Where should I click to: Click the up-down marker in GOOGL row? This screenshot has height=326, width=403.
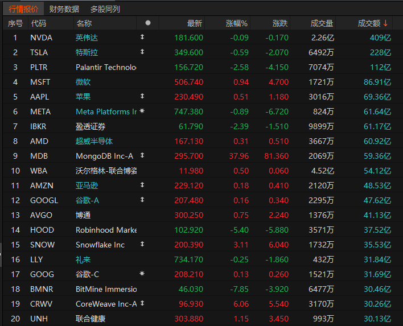pos(142,200)
